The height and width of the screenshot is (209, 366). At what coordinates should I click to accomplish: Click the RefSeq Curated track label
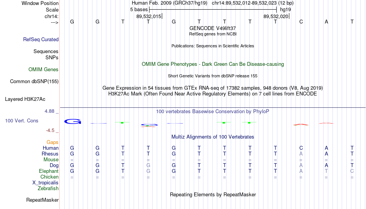pyautogui.click(x=41, y=39)
